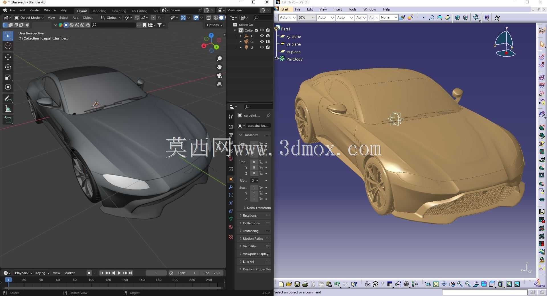
Task: Hide the Collection with its eye icon
Action: 262,30
